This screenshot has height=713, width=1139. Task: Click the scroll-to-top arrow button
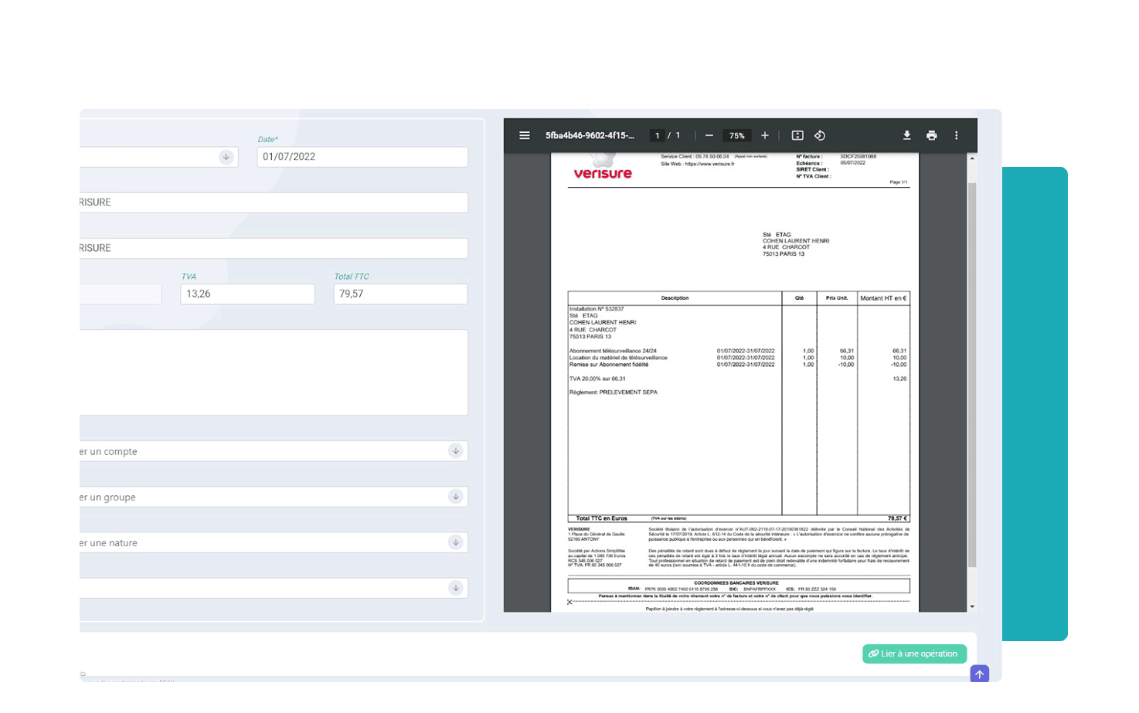click(979, 674)
